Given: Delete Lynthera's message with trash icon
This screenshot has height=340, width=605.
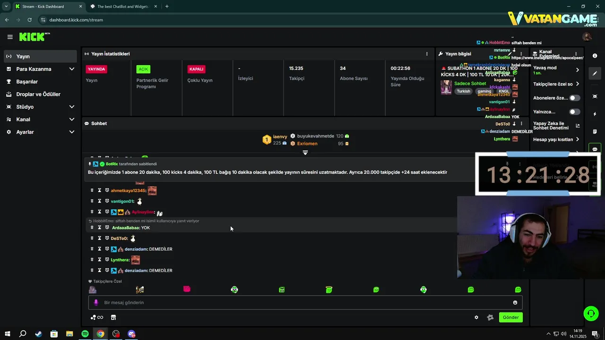Looking at the screenshot, I should tap(92, 260).
